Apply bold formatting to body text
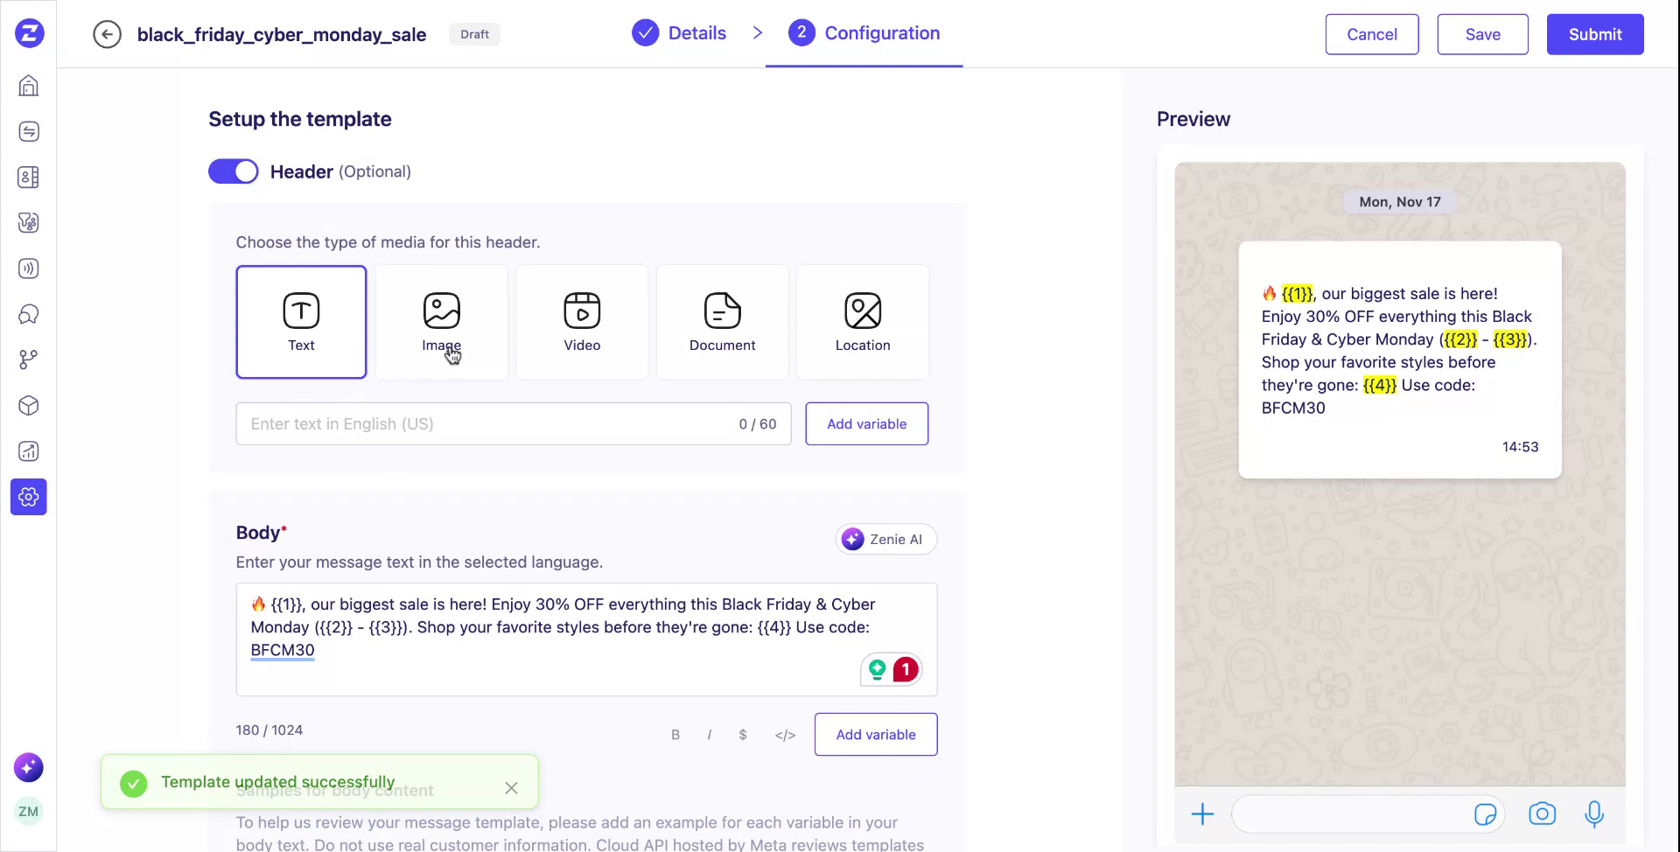This screenshot has width=1680, height=852. 675,735
